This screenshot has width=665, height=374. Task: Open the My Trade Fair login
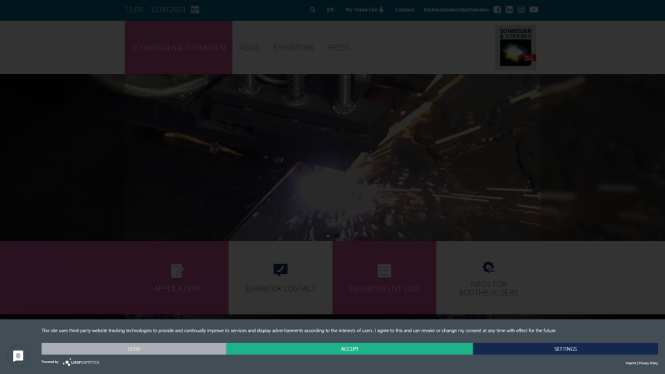click(x=364, y=10)
